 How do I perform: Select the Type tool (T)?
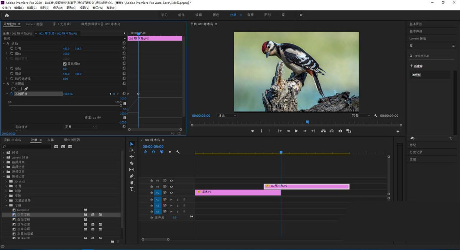(x=132, y=189)
